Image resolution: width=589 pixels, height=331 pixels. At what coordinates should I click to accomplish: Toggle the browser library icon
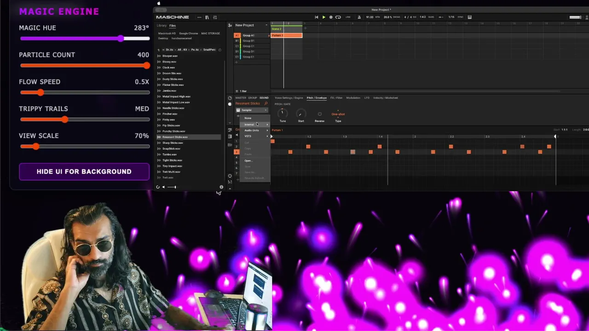click(x=207, y=17)
